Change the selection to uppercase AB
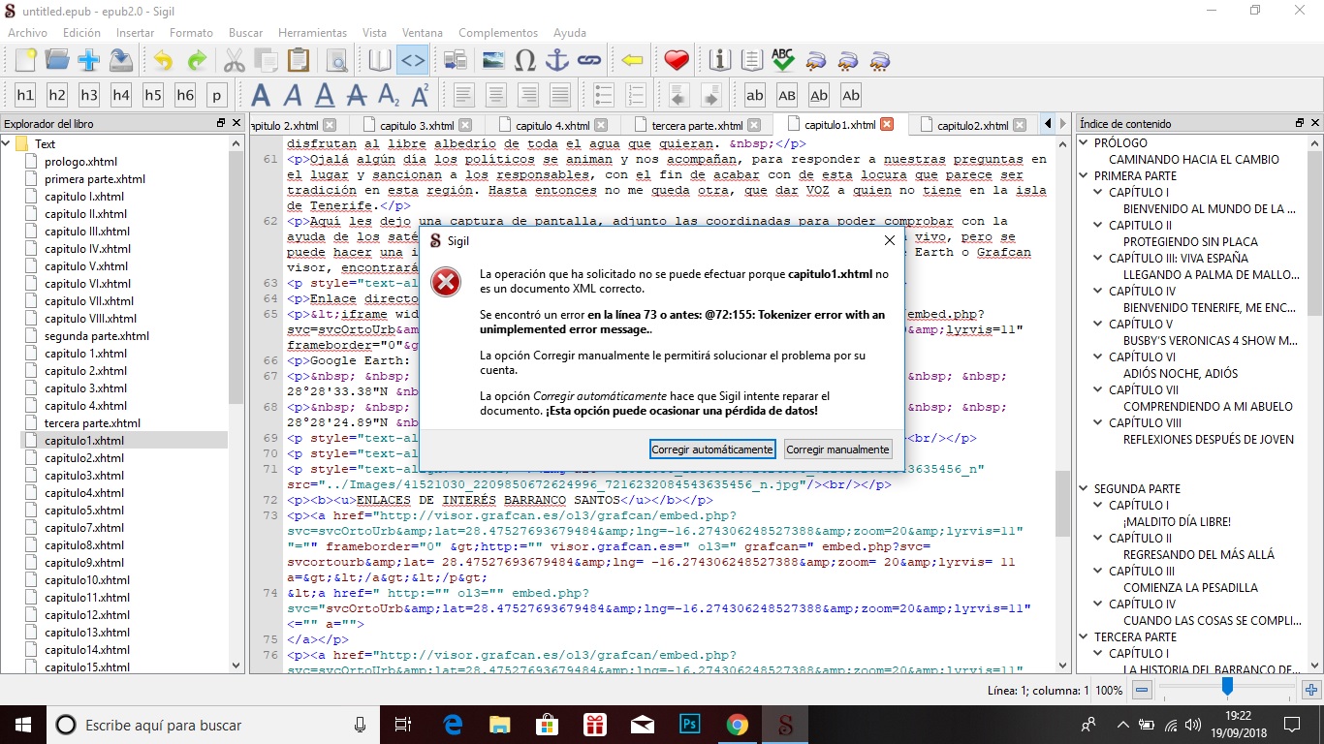The height and width of the screenshot is (744, 1324). pos(787,95)
